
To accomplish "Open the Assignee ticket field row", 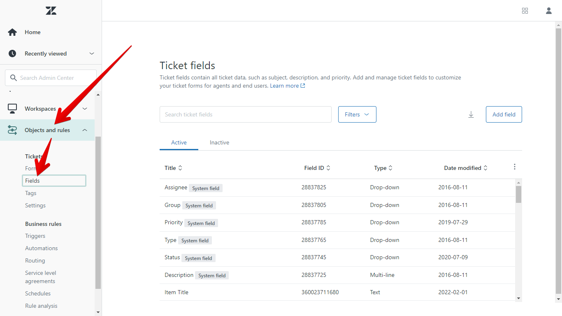I will coord(337,188).
